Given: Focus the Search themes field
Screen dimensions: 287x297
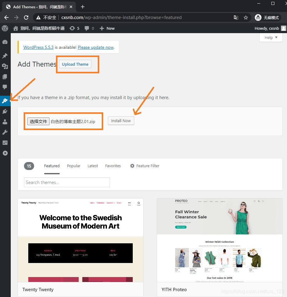Looking at the screenshot, I should [x=67, y=183].
